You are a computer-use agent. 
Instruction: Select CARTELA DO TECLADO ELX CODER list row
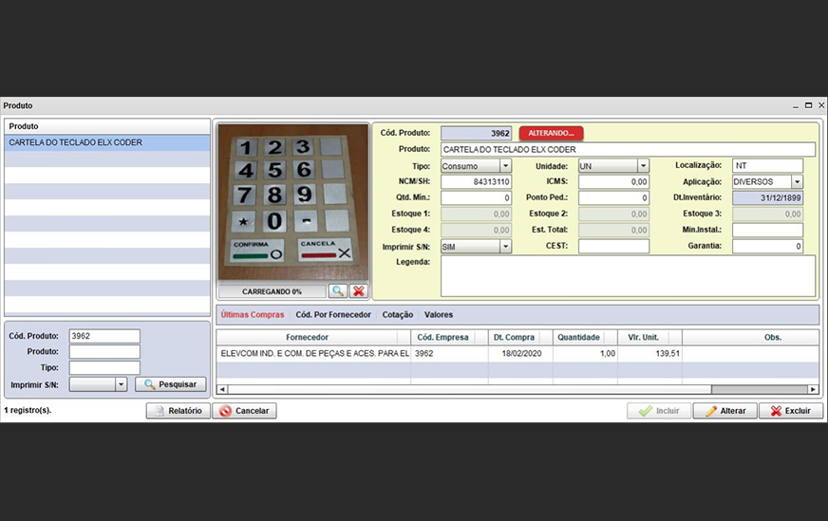point(107,142)
